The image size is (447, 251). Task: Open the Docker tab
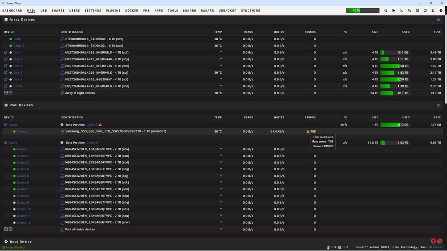tap(132, 11)
